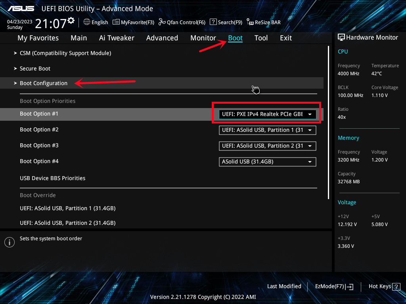The image size is (406, 304).
Task: Click the Core Voltage value 1.110 V
Action: pos(379,95)
